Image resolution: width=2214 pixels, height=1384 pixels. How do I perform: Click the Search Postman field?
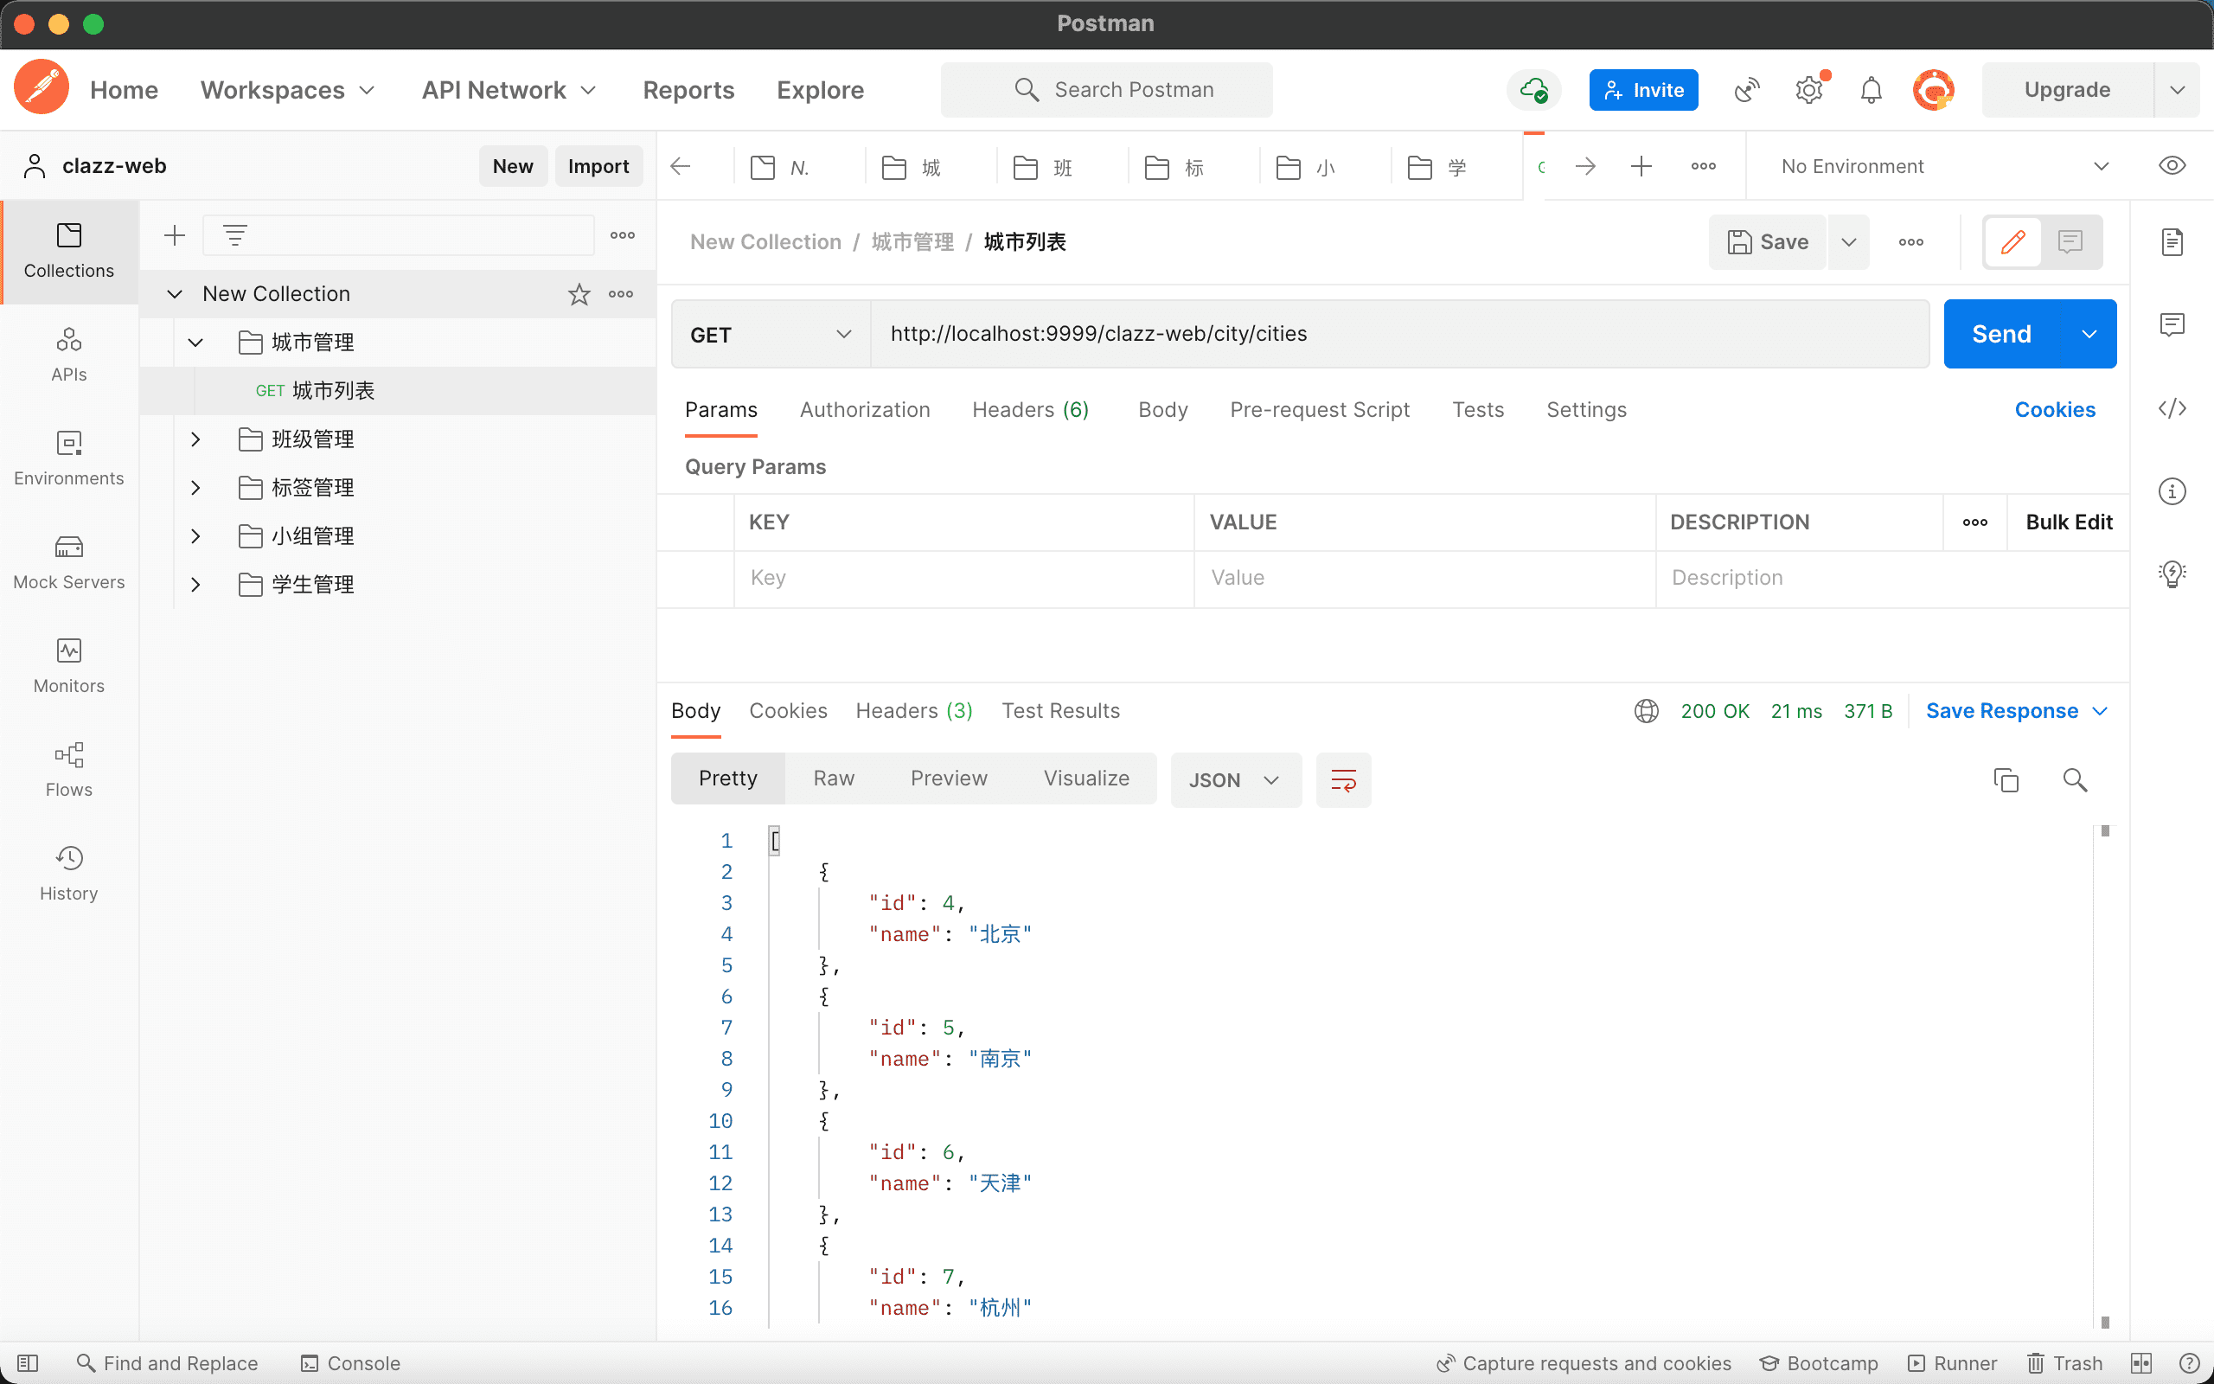1106,90
